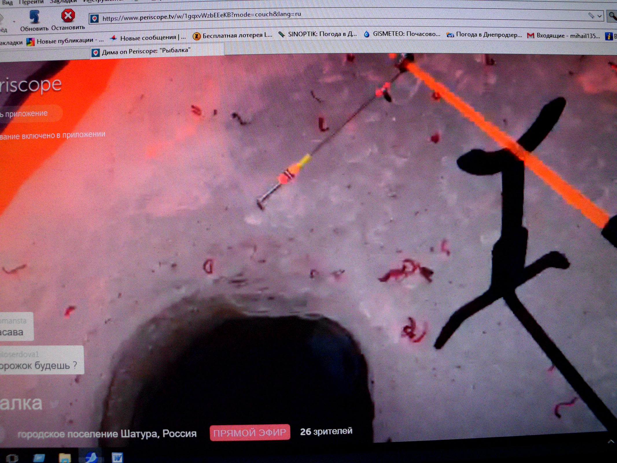
Task: Expand the back button history arrow
Action: (x=14, y=21)
